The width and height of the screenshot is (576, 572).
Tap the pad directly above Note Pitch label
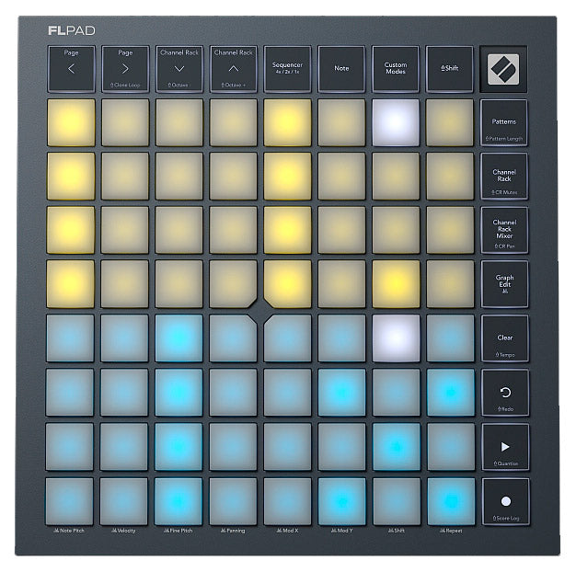(69, 501)
